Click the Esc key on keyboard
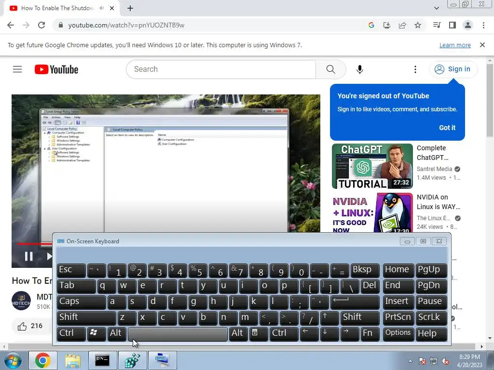 (x=71, y=271)
